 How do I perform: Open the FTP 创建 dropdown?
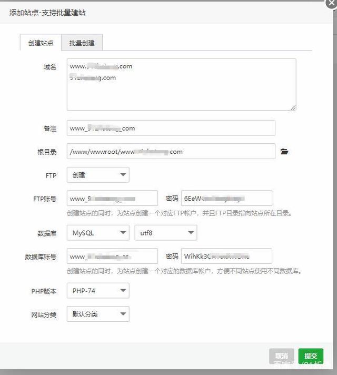pos(98,175)
